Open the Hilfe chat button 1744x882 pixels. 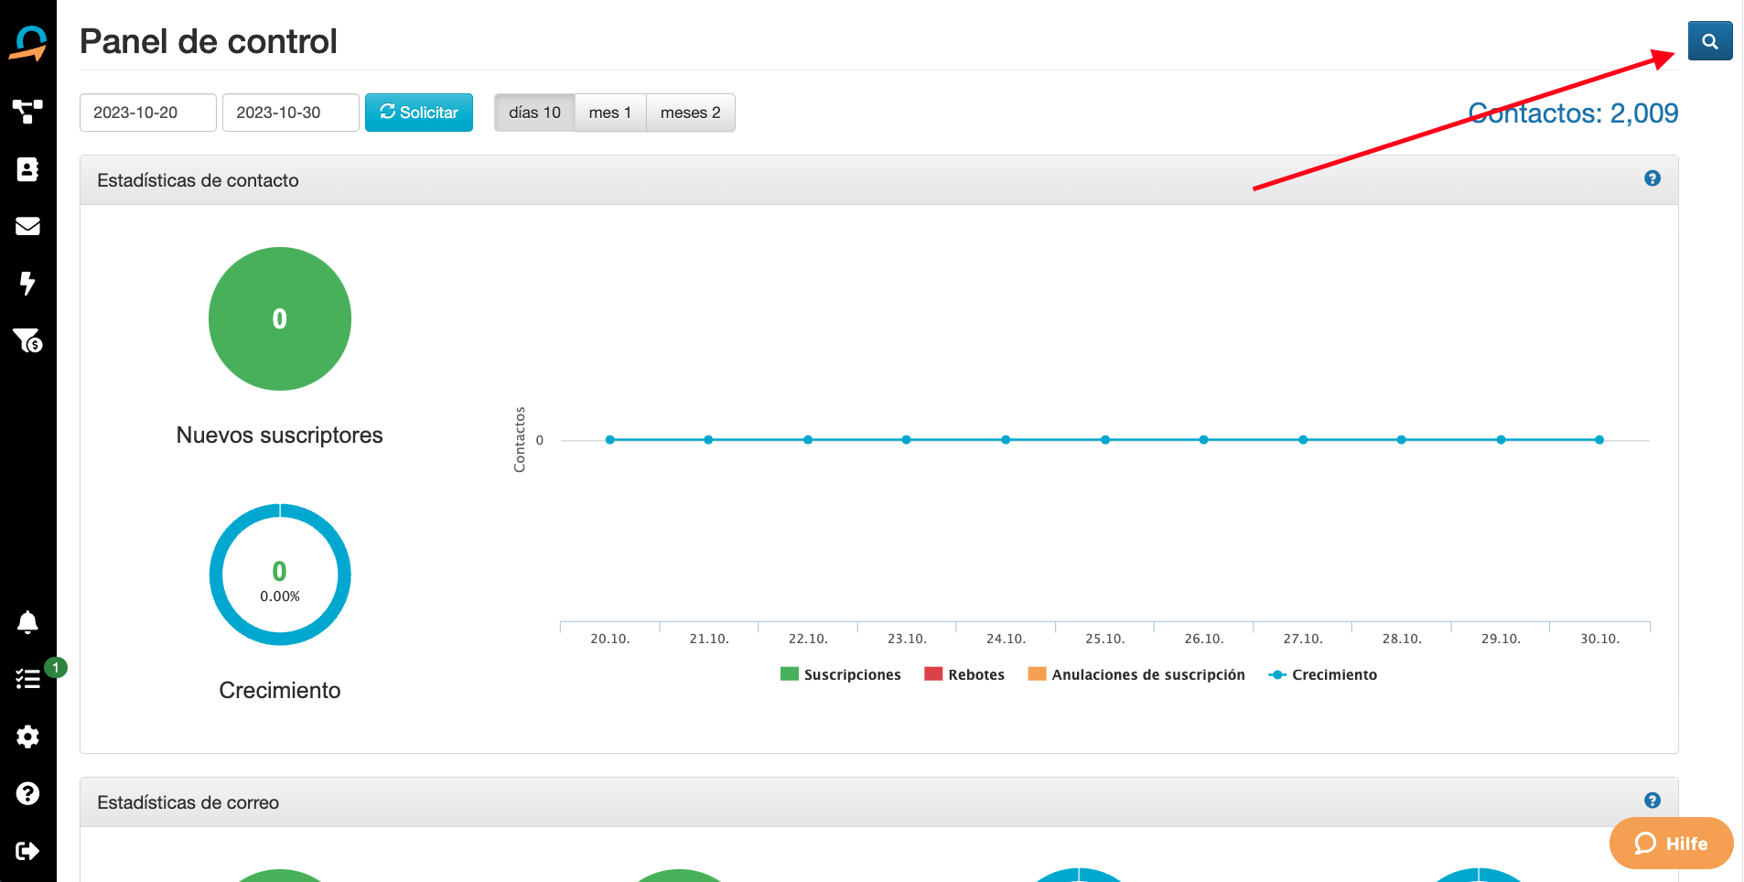coord(1671,843)
